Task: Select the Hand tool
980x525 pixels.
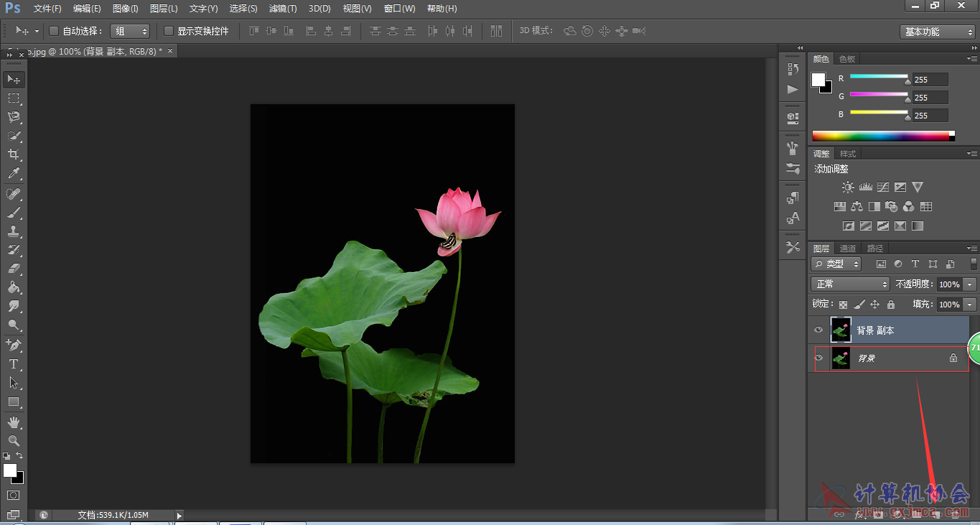Action: coord(14,422)
